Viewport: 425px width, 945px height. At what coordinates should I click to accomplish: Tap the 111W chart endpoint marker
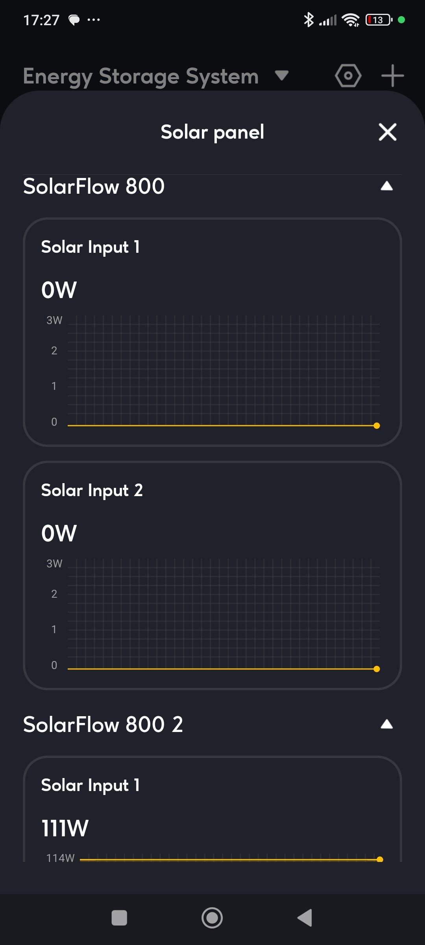point(380,860)
